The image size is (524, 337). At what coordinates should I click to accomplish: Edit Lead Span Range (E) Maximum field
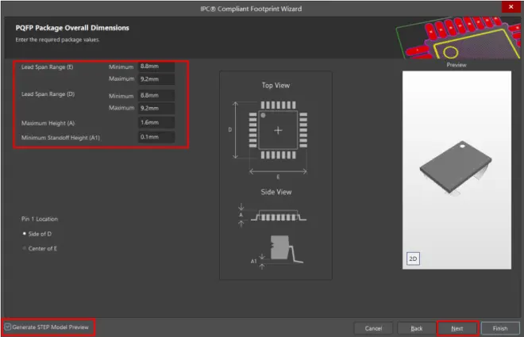[156, 79]
